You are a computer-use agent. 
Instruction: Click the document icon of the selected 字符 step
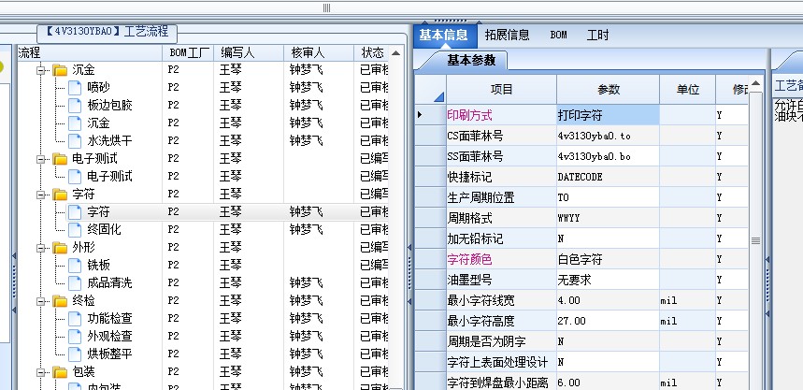pos(75,212)
